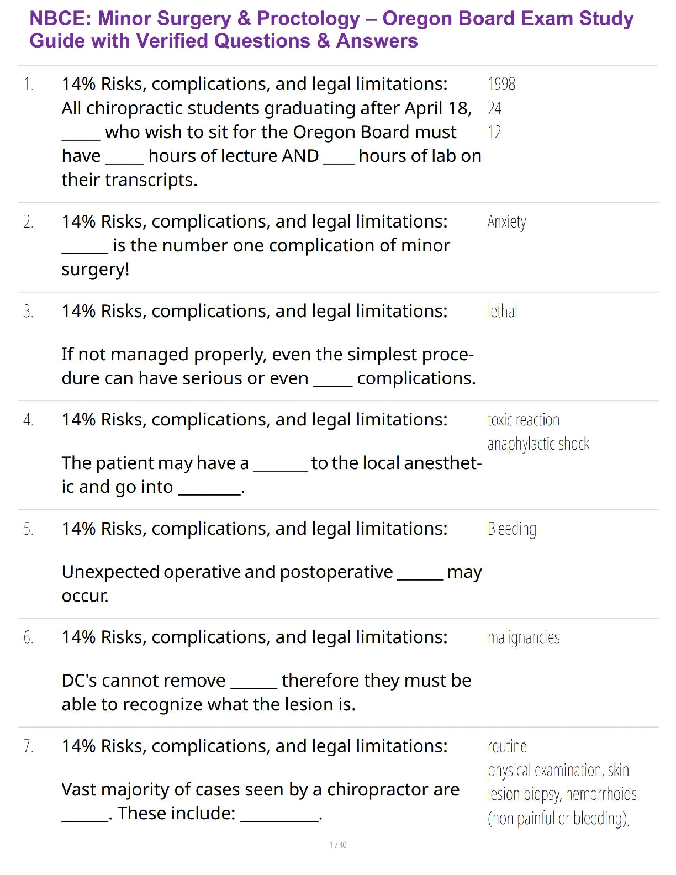
Task: Click question number 2
Action: 29,222
